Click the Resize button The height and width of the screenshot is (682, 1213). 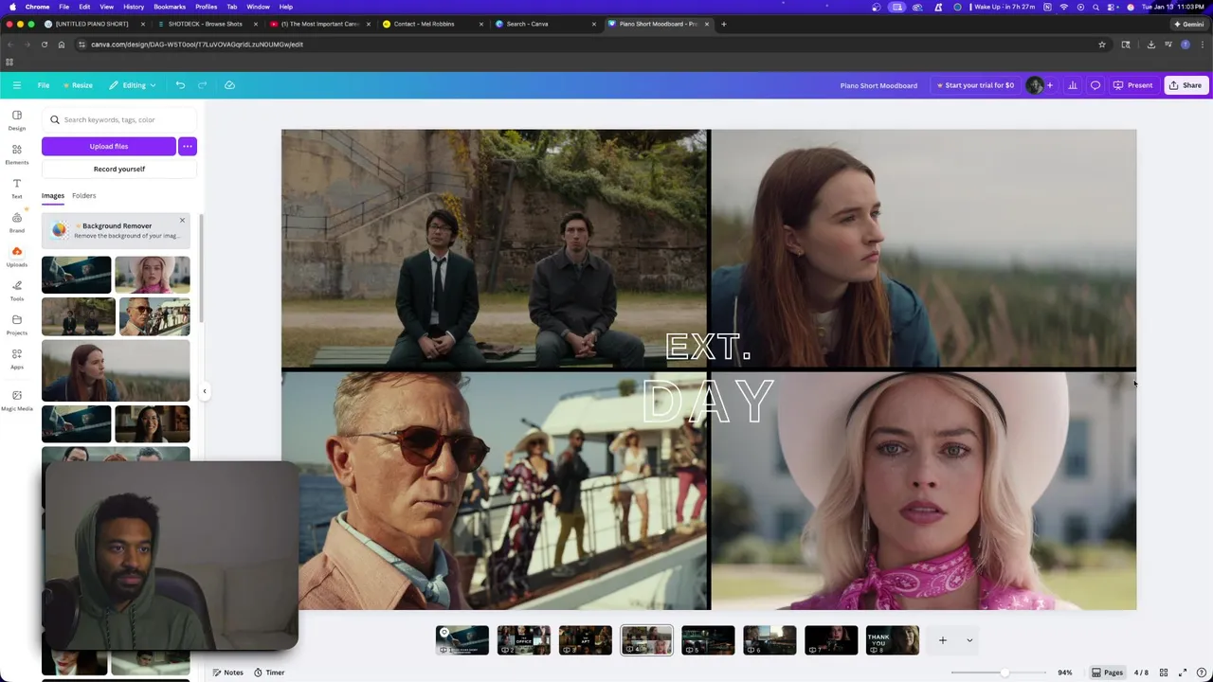coord(77,85)
